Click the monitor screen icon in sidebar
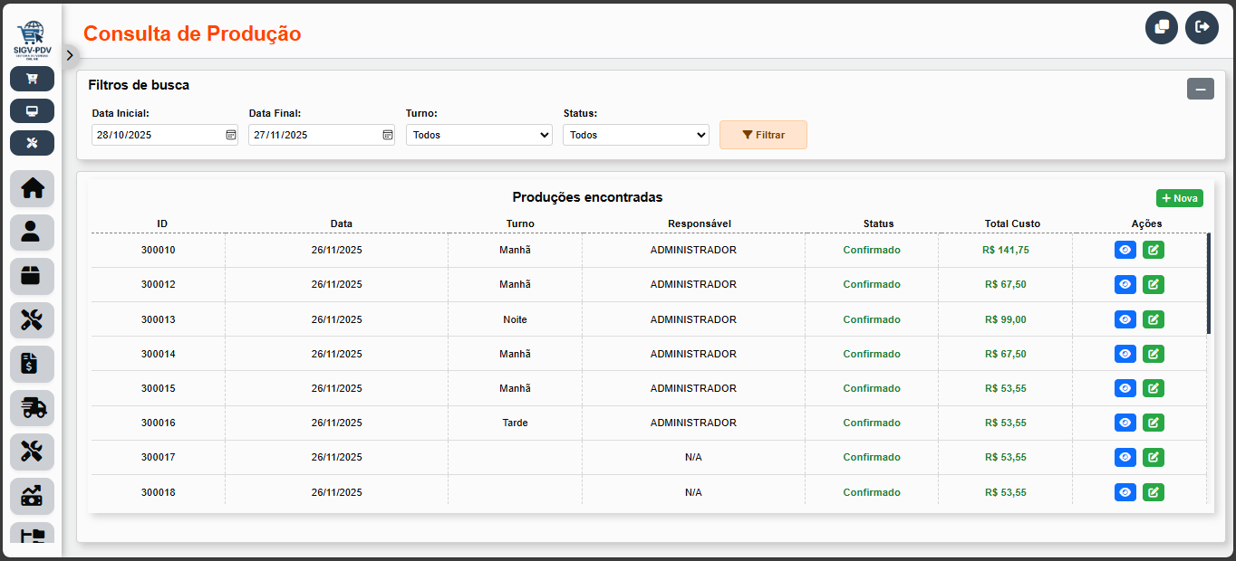The image size is (1236, 561). pyautogui.click(x=32, y=111)
